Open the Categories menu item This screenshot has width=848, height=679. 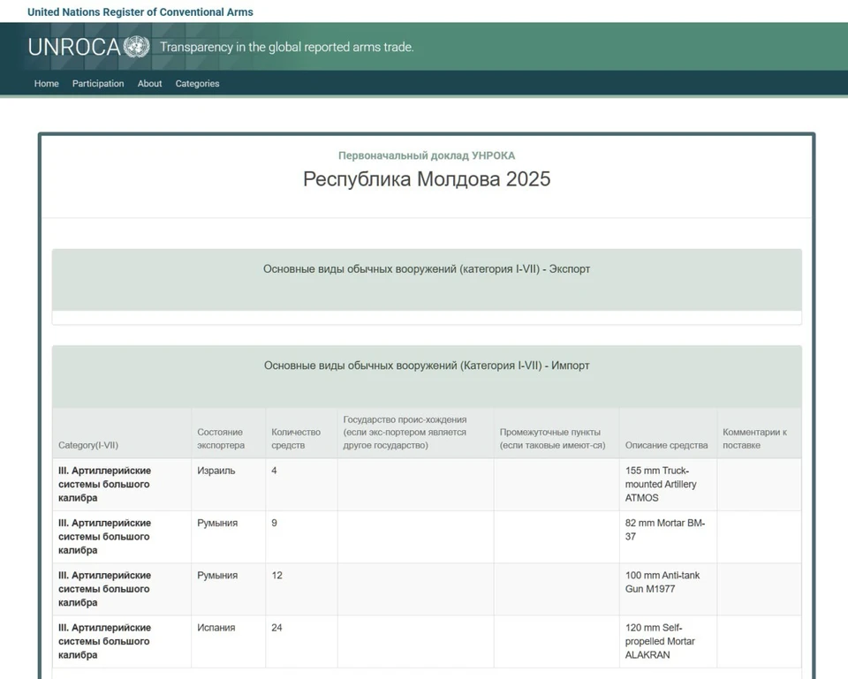pos(197,83)
